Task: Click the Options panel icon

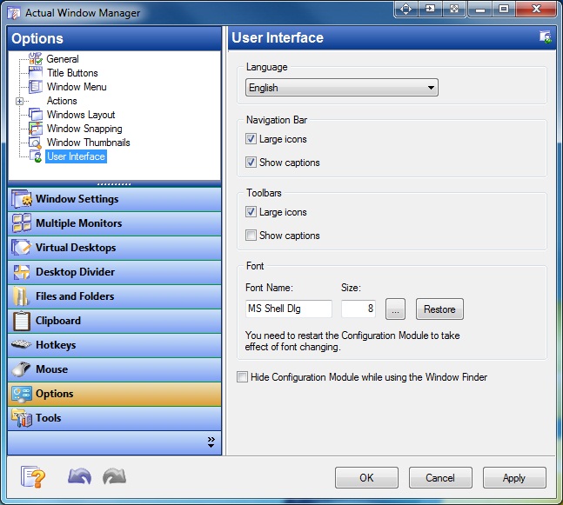Action: pos(21,394)
